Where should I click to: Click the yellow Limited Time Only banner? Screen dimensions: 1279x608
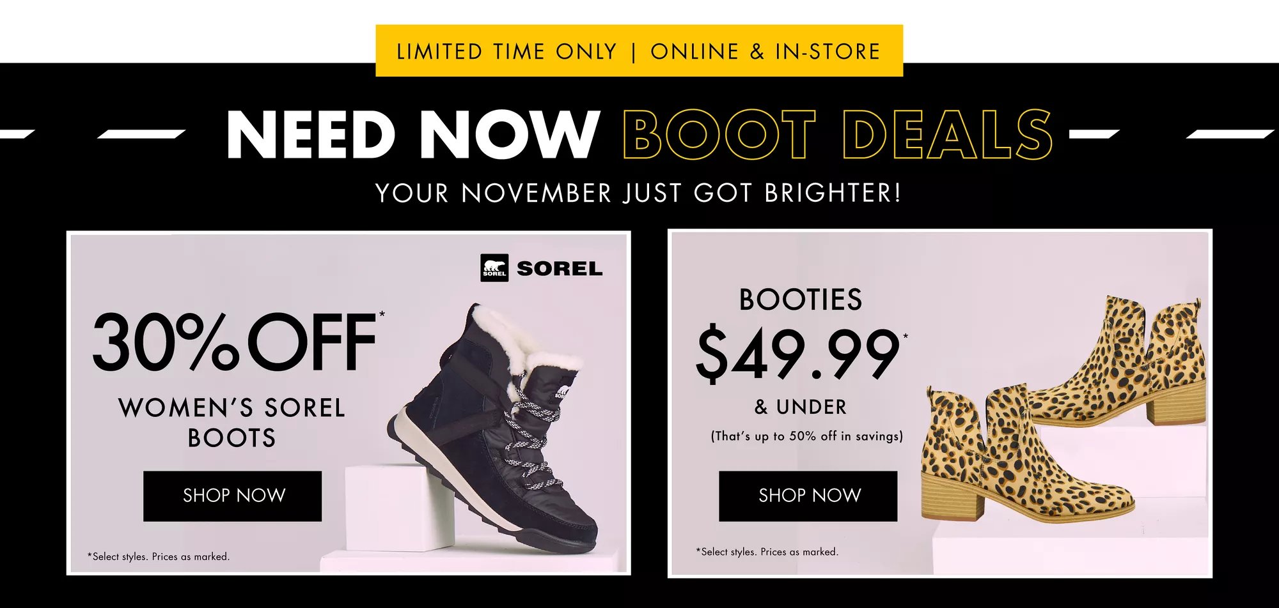[x=639, y=51]
